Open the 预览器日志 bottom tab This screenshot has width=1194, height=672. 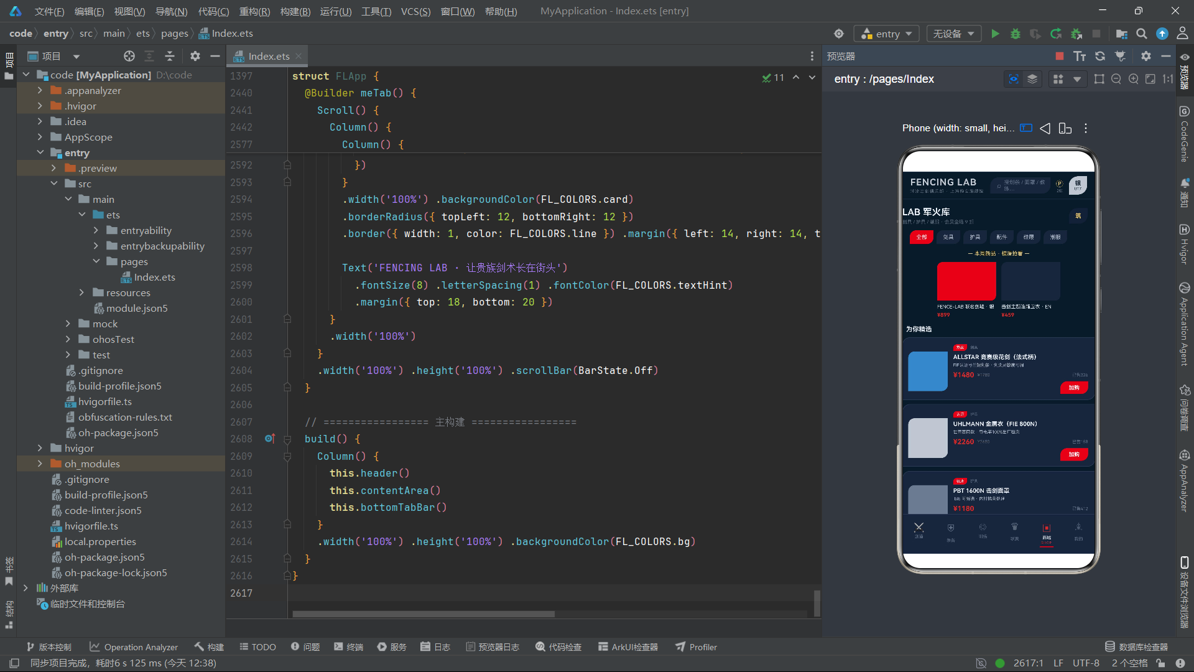click(492, 647)
